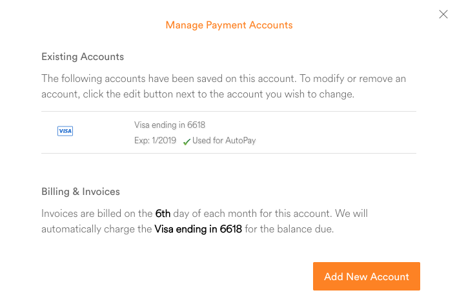Click the 'for the balance due' text
457x306 pixels.
(289, 229)
